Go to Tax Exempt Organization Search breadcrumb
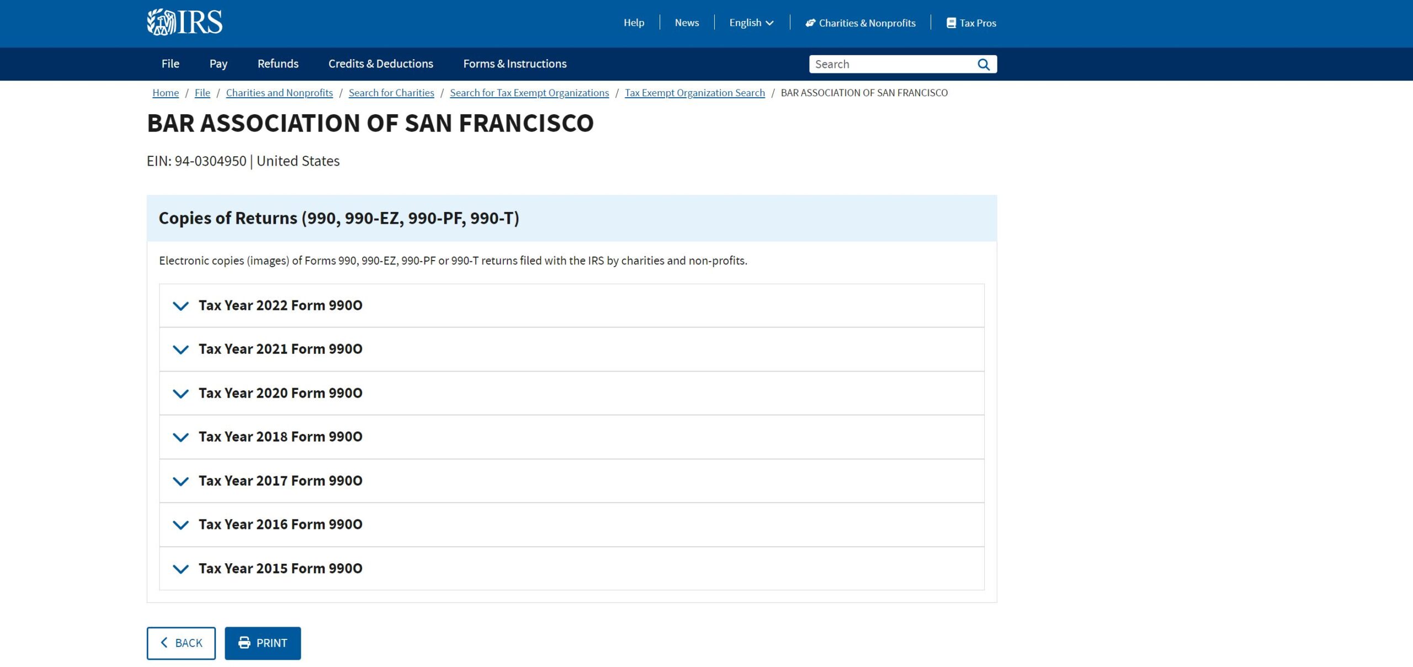 (x=695, y=93)
